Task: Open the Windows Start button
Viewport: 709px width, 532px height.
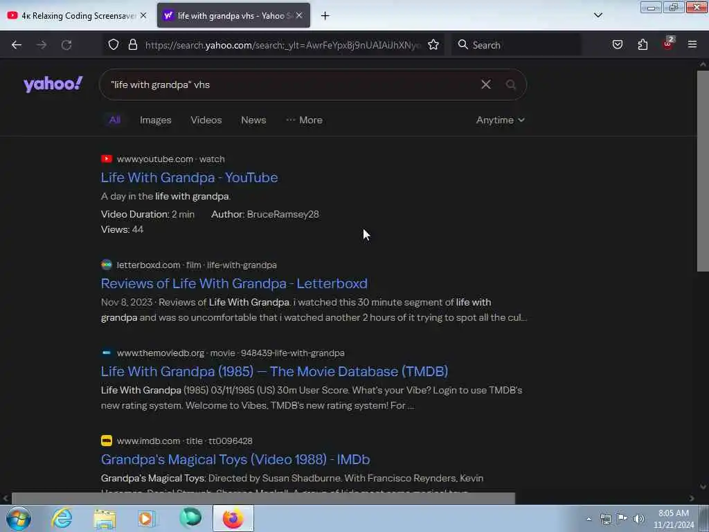Action: coord(19,518)
